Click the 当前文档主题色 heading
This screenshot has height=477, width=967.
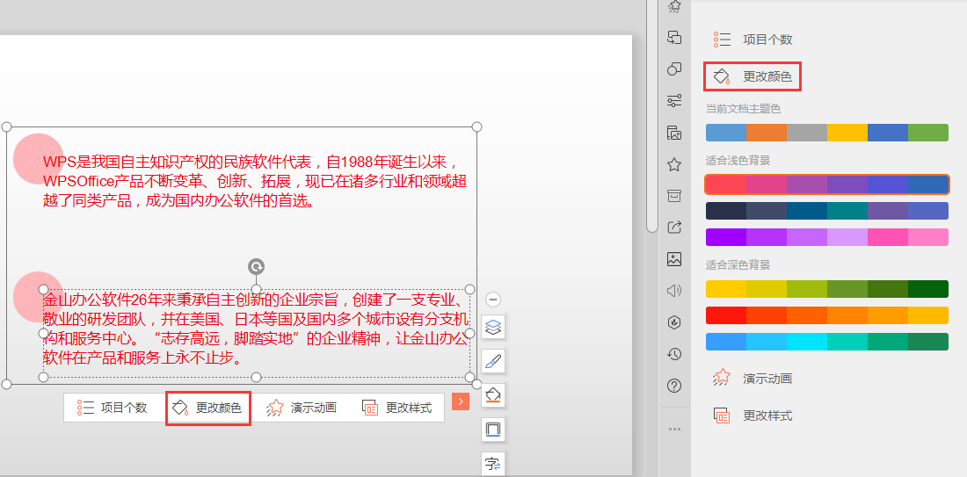coord(743,108)
